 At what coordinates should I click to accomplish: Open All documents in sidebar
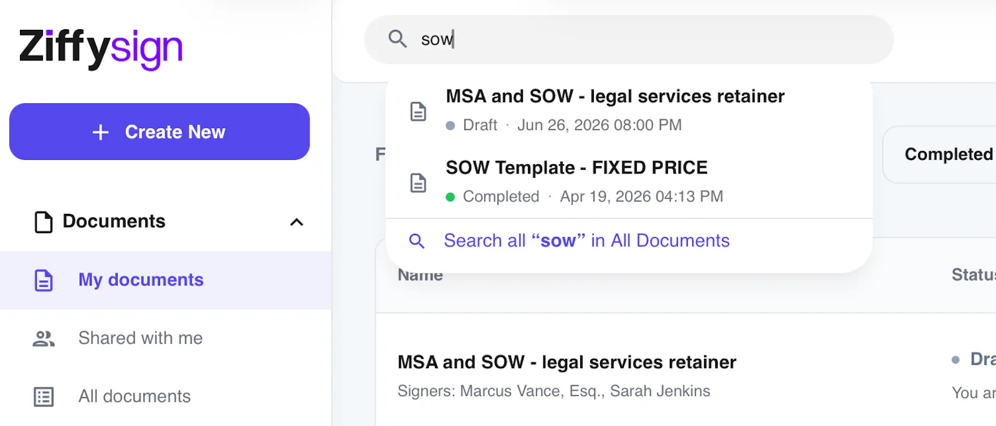pos(166,396)
